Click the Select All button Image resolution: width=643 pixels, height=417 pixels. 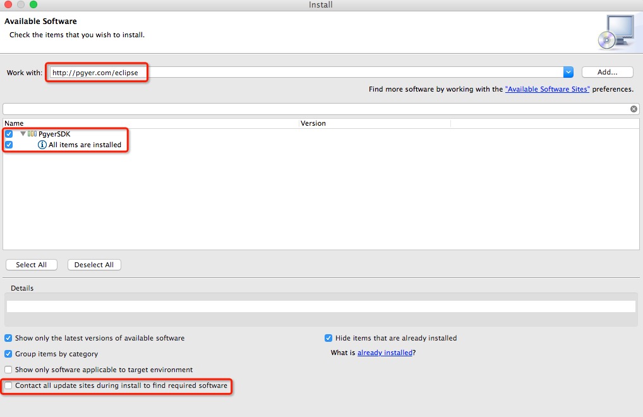coord(31,265)
